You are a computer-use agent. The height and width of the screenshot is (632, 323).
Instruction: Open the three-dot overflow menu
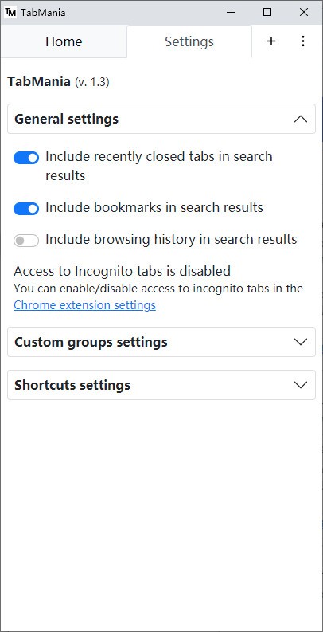pyautogui.click(x=303, y=41)
